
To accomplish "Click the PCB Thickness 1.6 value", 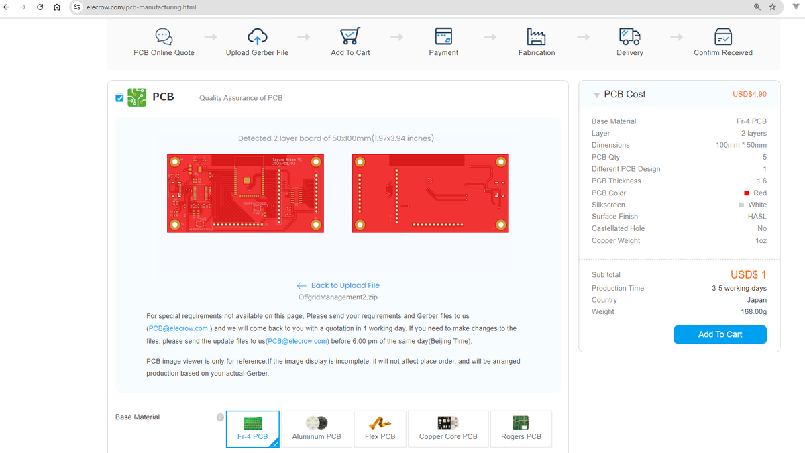I will [762, 181].
